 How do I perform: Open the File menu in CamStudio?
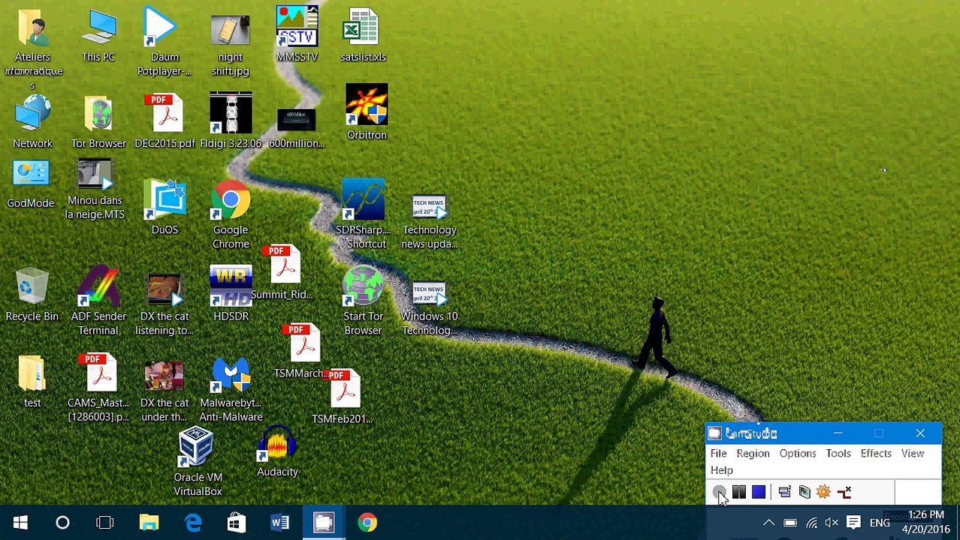point(718,453)
